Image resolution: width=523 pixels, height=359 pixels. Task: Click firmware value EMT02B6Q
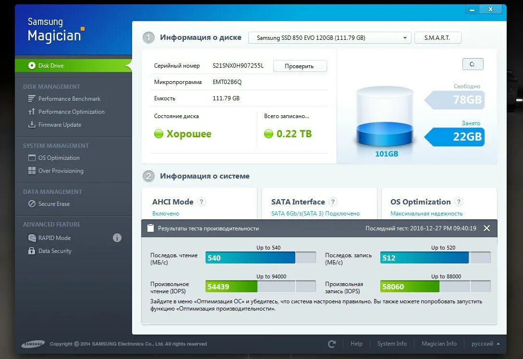[227, 82]
